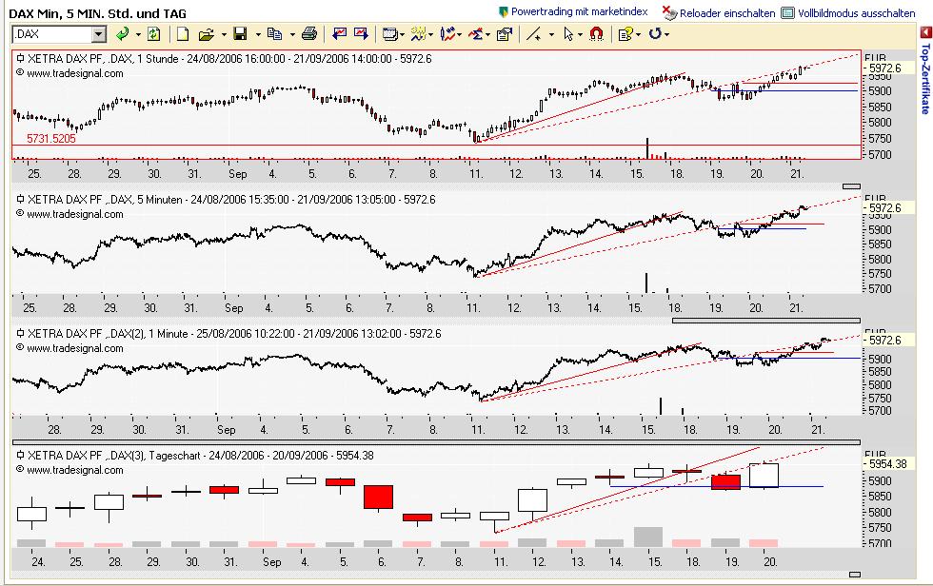
Task: Click the scrollbar below the 5 Minuten chart
Action: [765, 321]
